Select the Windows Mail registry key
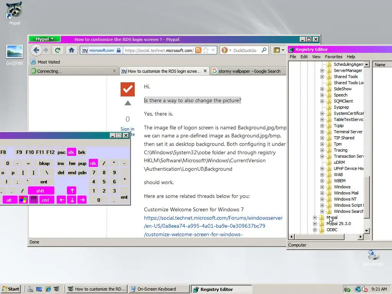The image size is (392, 294). point(346,193)
